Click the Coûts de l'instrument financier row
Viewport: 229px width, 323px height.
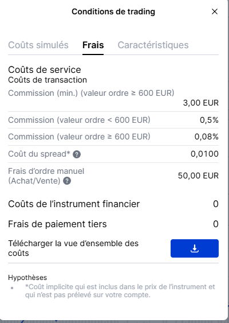(113, 204)
